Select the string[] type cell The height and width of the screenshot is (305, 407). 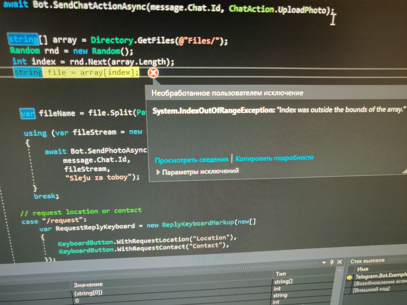tap(283, 281)
